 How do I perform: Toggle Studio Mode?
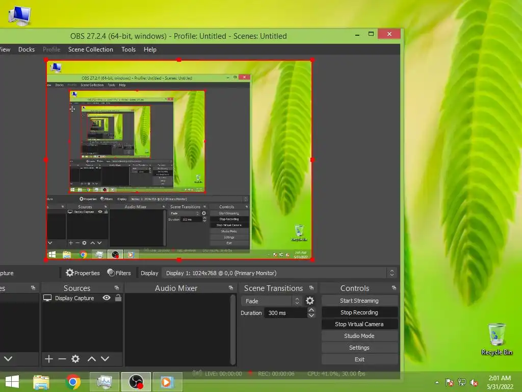point(359,336)
